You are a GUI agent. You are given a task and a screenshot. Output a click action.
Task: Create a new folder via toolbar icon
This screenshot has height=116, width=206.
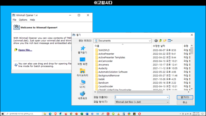coord(165,41)
